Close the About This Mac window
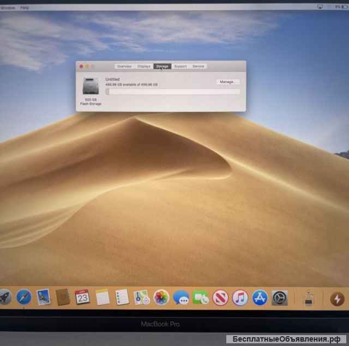Image resolution: width=349 pixels, height=346 pixels. click(81, 67)
